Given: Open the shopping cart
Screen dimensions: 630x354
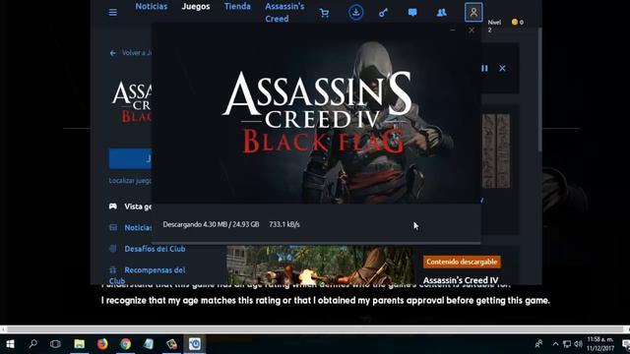Looking at the screenshot, I should pyautogui.click(x=324, y=13).
